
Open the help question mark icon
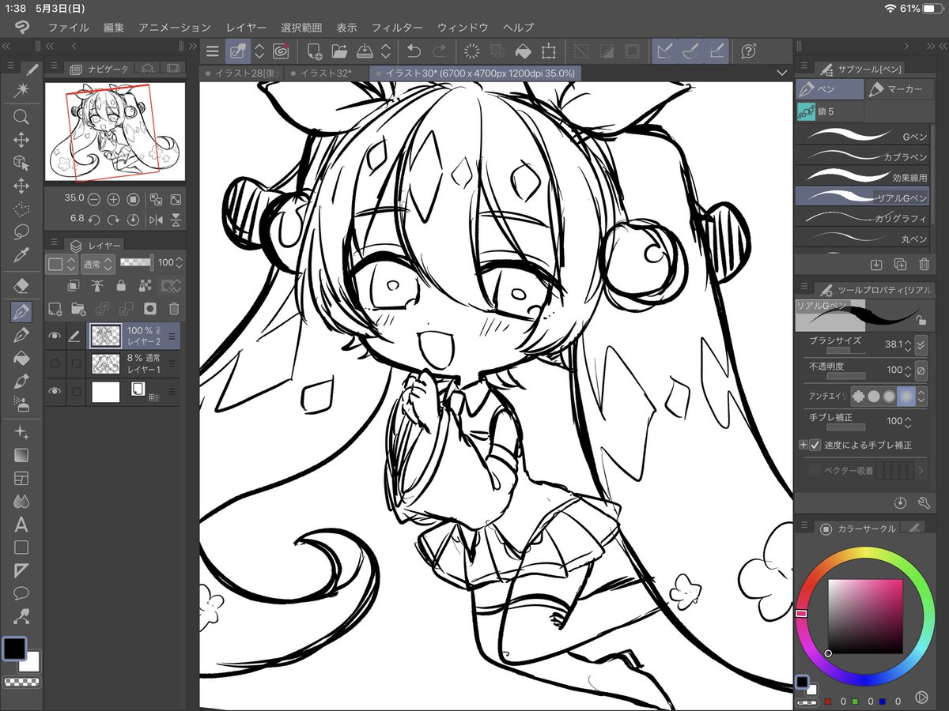pos(747,51)
